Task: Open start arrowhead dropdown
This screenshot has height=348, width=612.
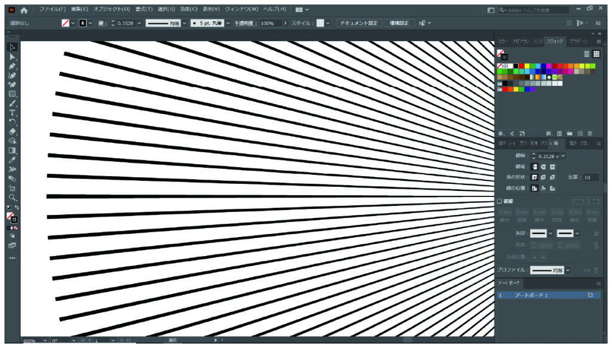Action: pyautogui.click(x=550, y=233)
